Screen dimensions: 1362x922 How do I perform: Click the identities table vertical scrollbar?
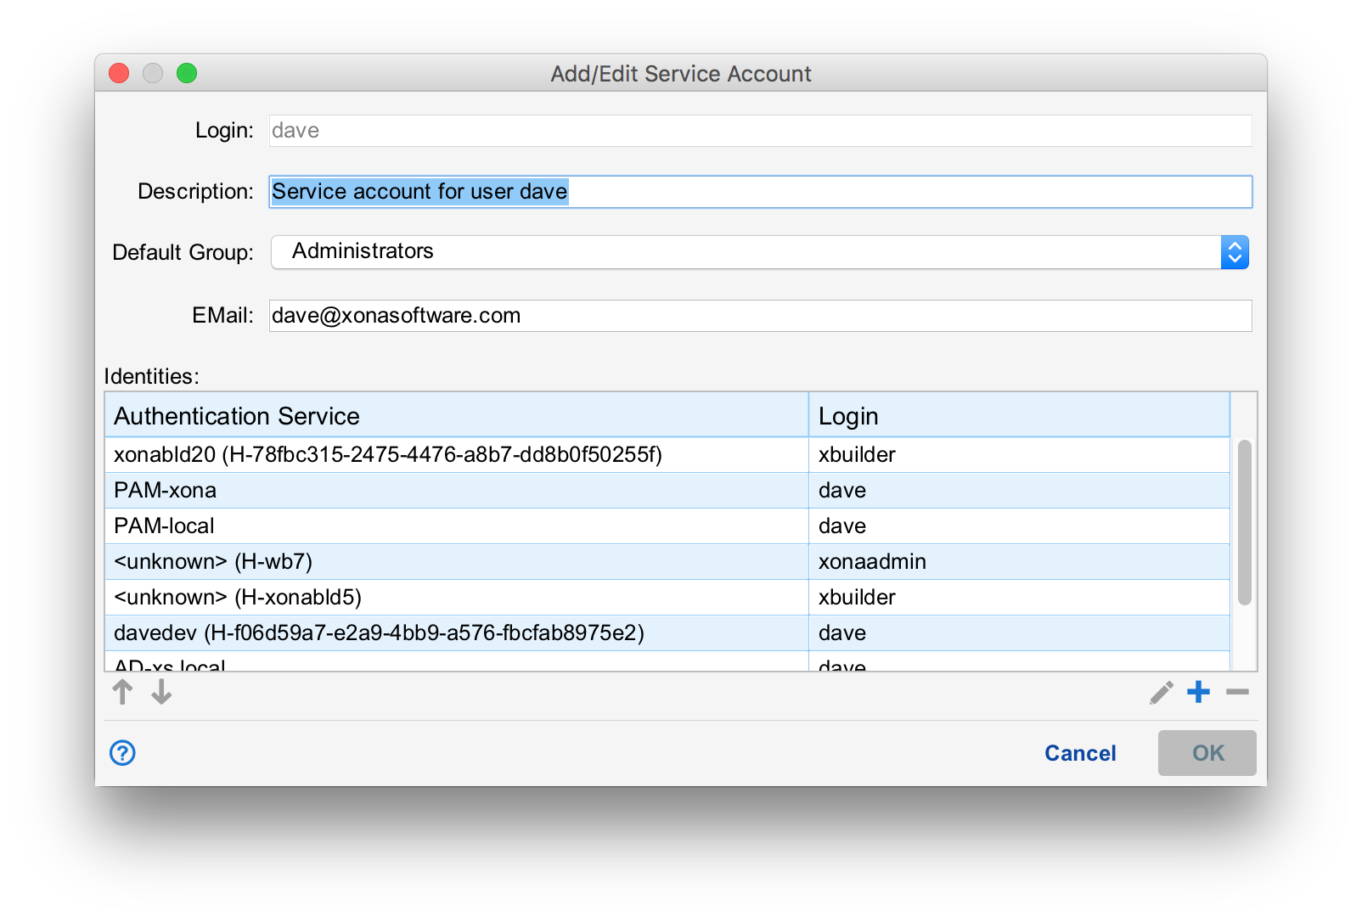coord(1244,522)
